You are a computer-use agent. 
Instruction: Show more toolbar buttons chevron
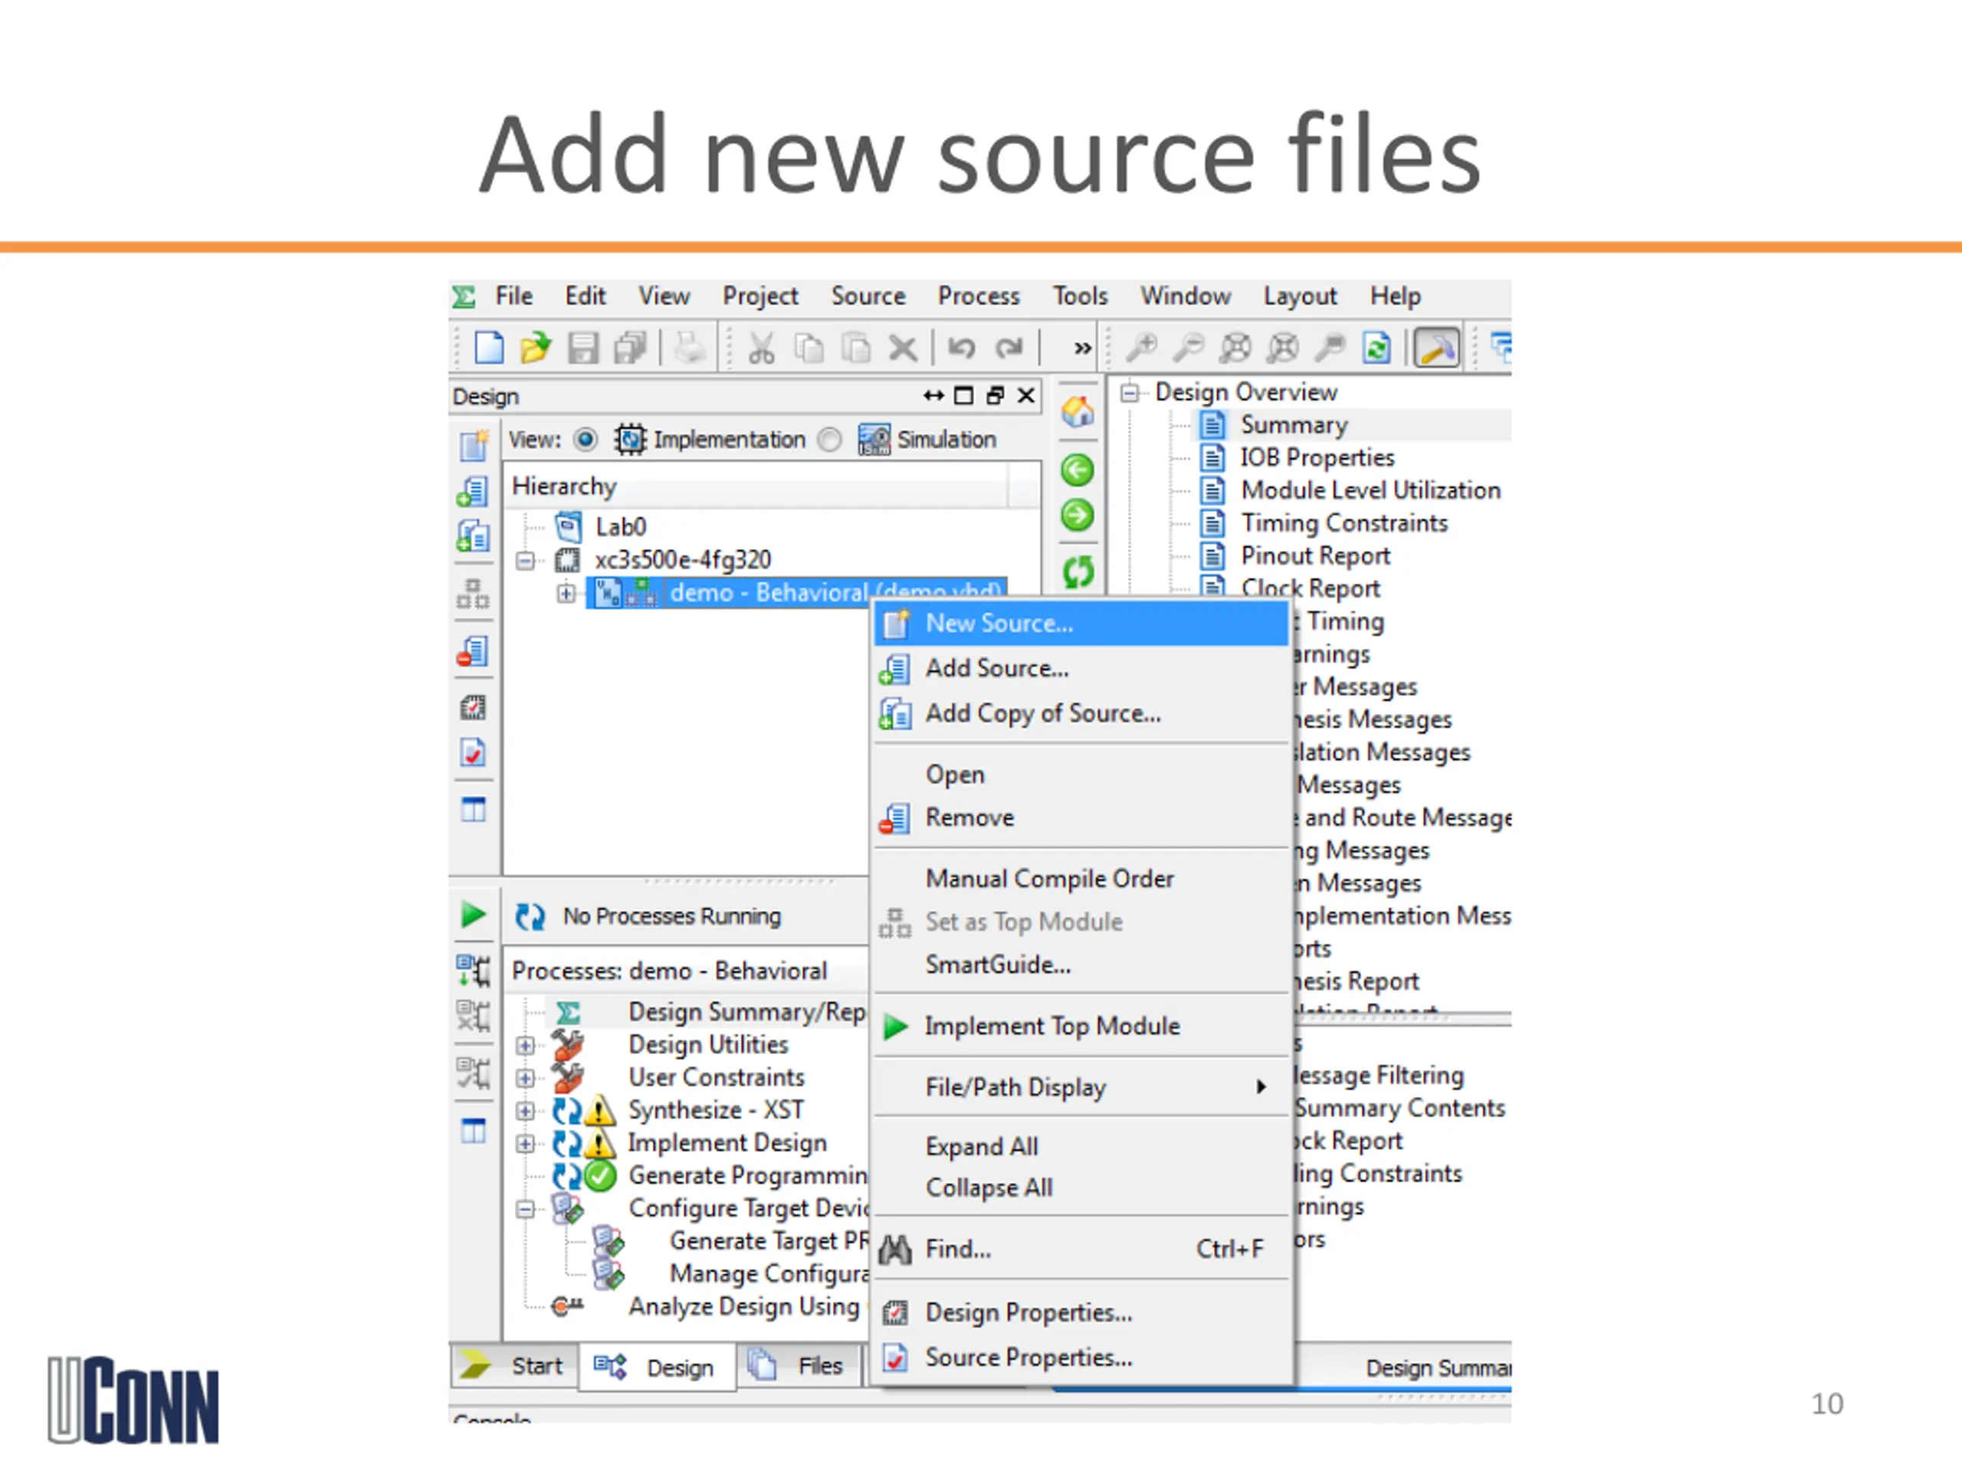(1082, 349)
